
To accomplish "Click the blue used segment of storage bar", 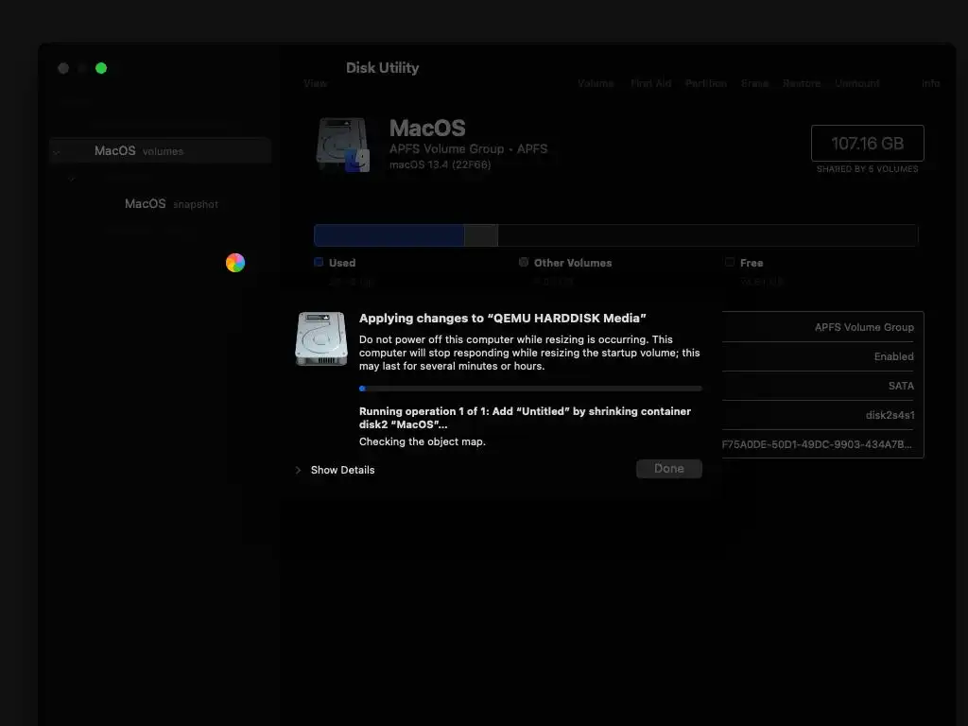I will click(x=389, y=235).
